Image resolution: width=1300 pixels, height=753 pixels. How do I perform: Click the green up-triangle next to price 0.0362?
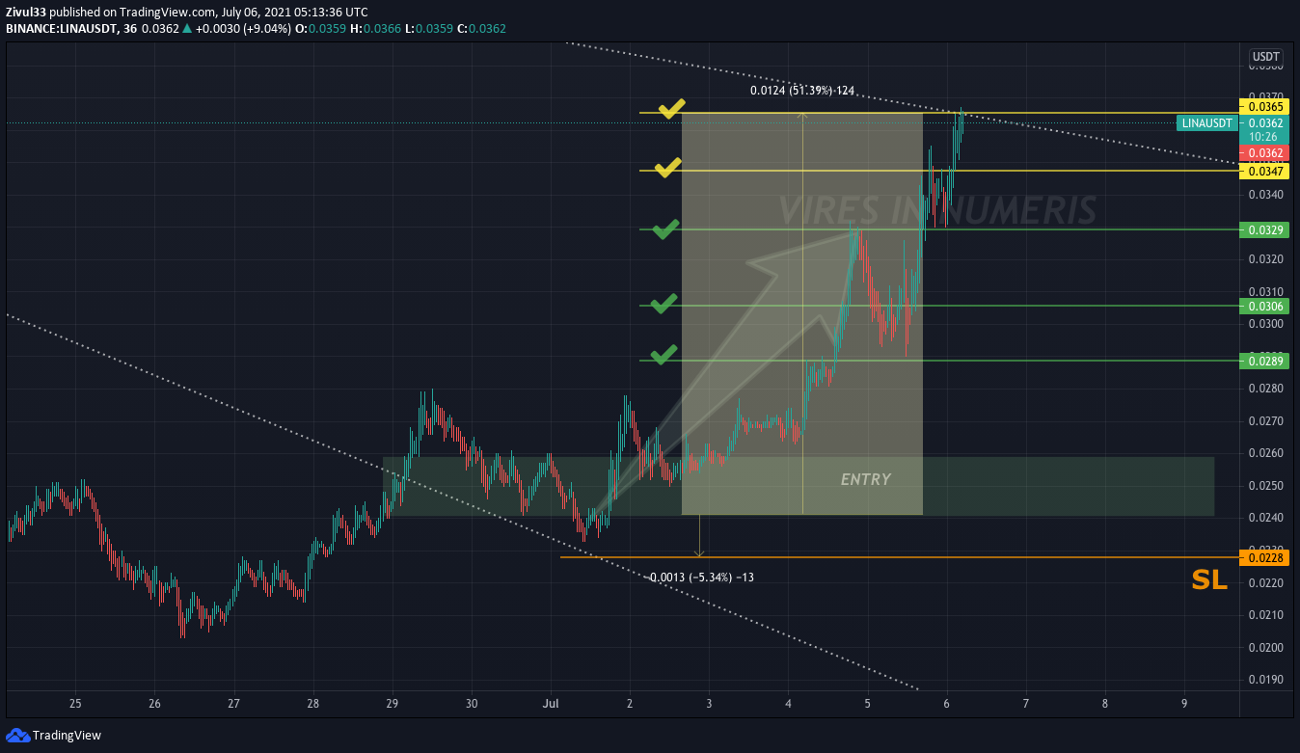click(187, 29)
